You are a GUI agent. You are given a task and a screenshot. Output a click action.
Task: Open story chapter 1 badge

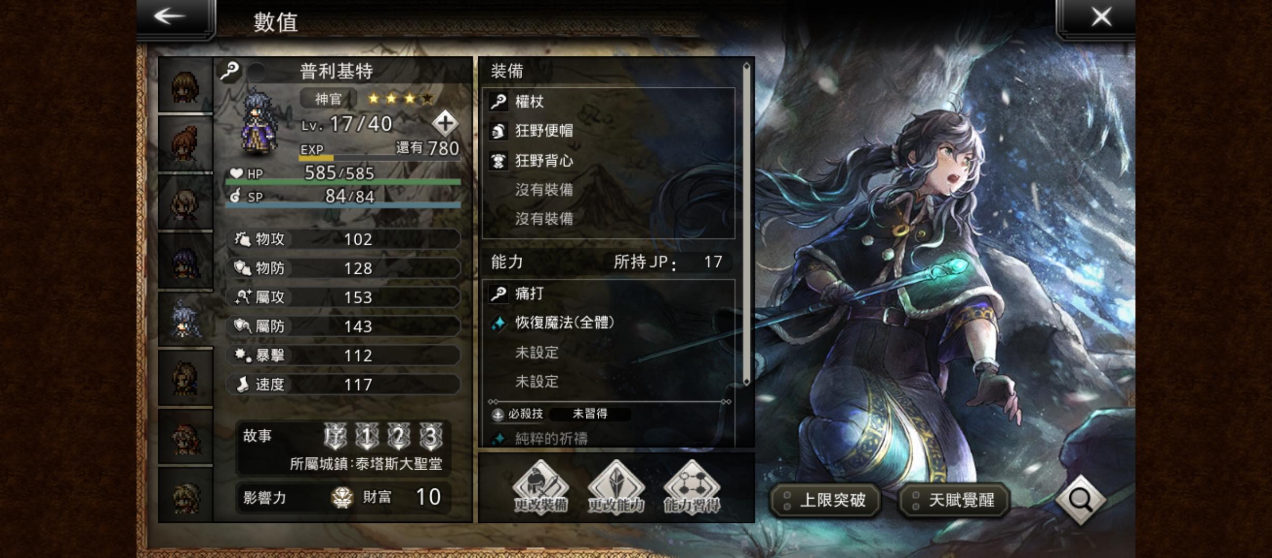click(x=367, y=437)
